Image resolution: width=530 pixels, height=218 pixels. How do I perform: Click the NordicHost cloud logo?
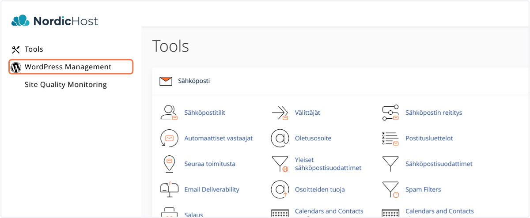click(x=20, y=21)
